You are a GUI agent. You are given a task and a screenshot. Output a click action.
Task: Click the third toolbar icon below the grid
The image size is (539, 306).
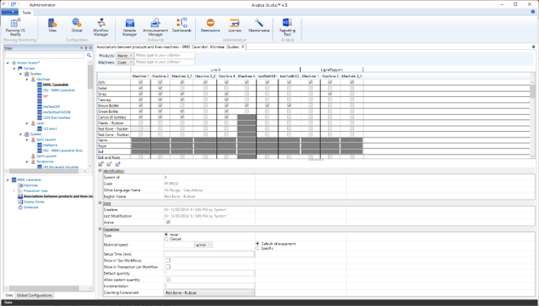tap(118, 164)
